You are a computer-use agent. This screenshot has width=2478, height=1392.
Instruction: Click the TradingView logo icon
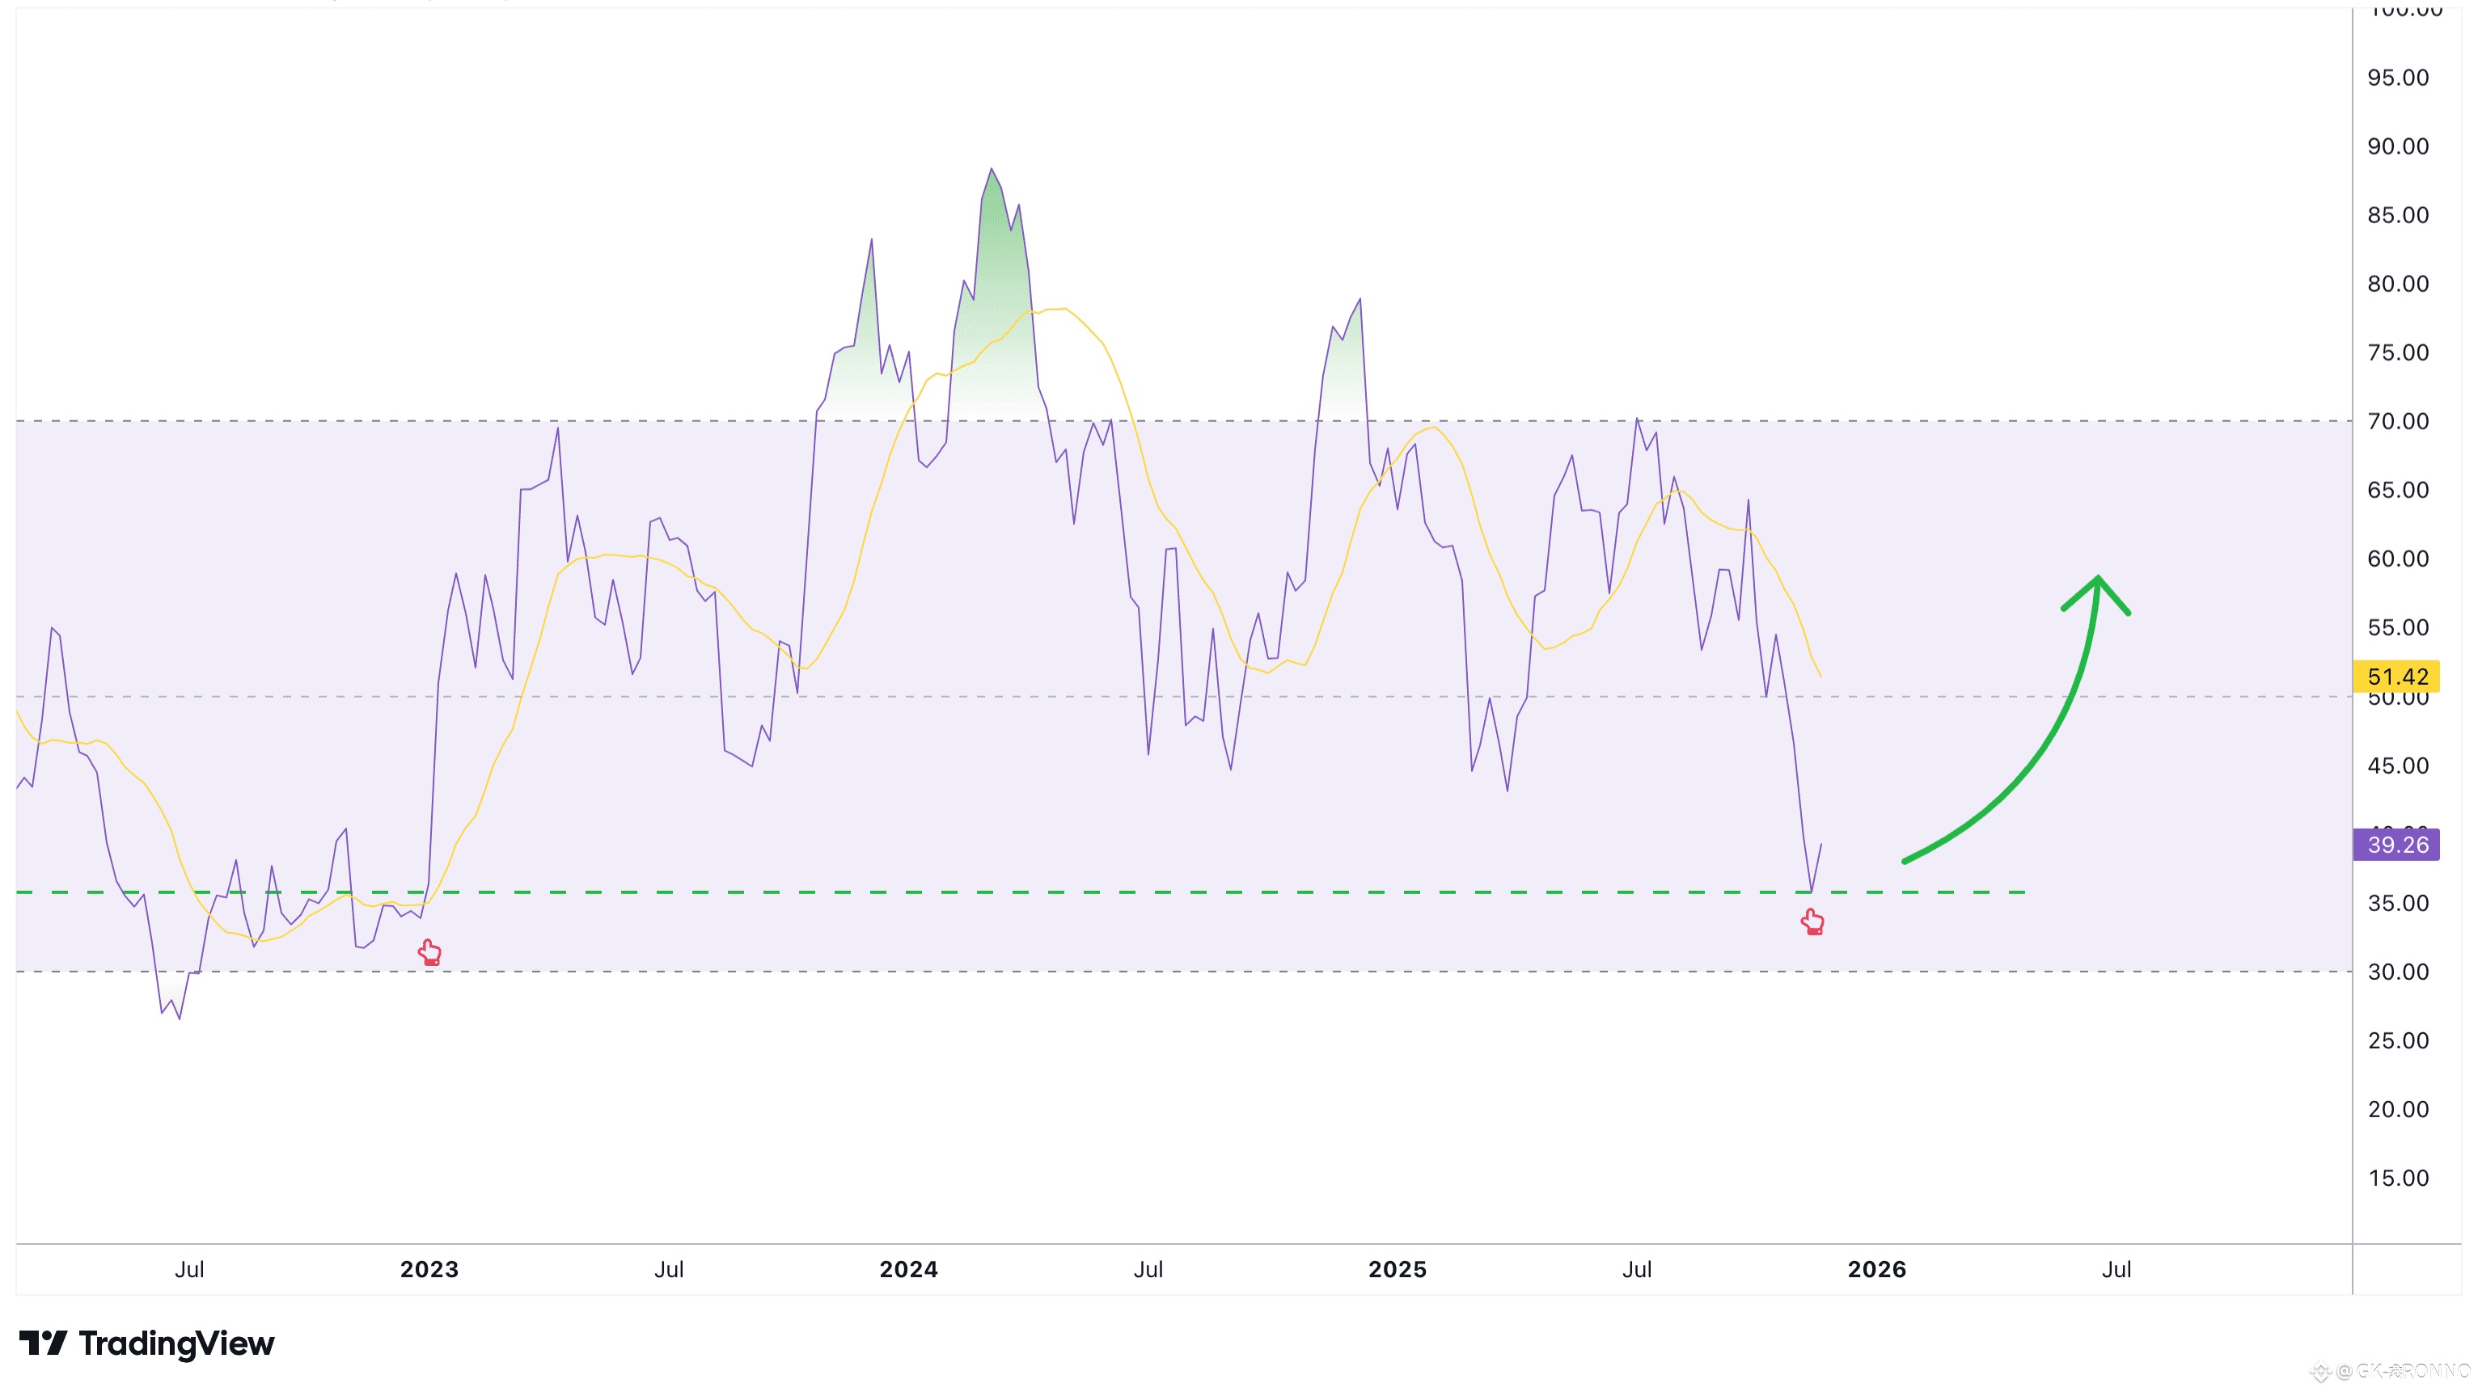[44, 1343]
